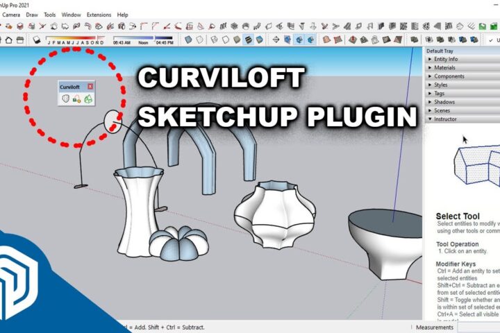Select Curviloft Skinning tool (green icon)

click(x=88, y=99)
